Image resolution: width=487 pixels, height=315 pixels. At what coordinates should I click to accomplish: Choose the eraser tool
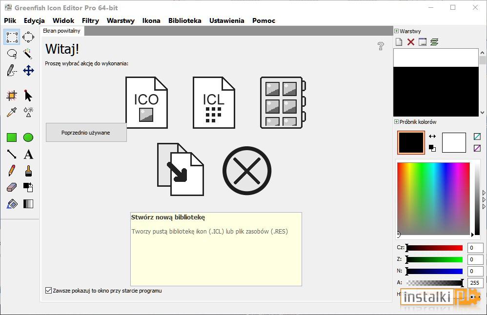(12, 187)
